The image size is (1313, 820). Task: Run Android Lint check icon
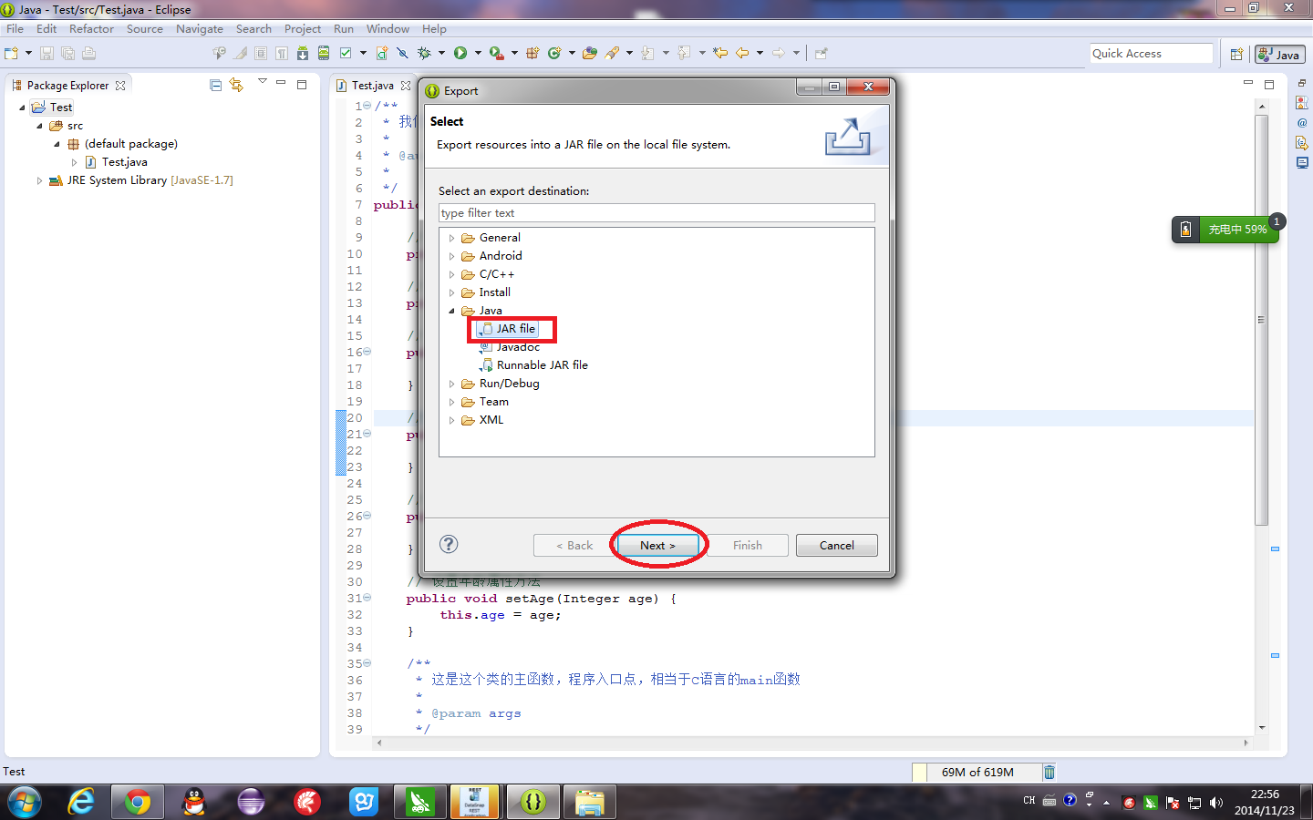click(x=346, y=53)
